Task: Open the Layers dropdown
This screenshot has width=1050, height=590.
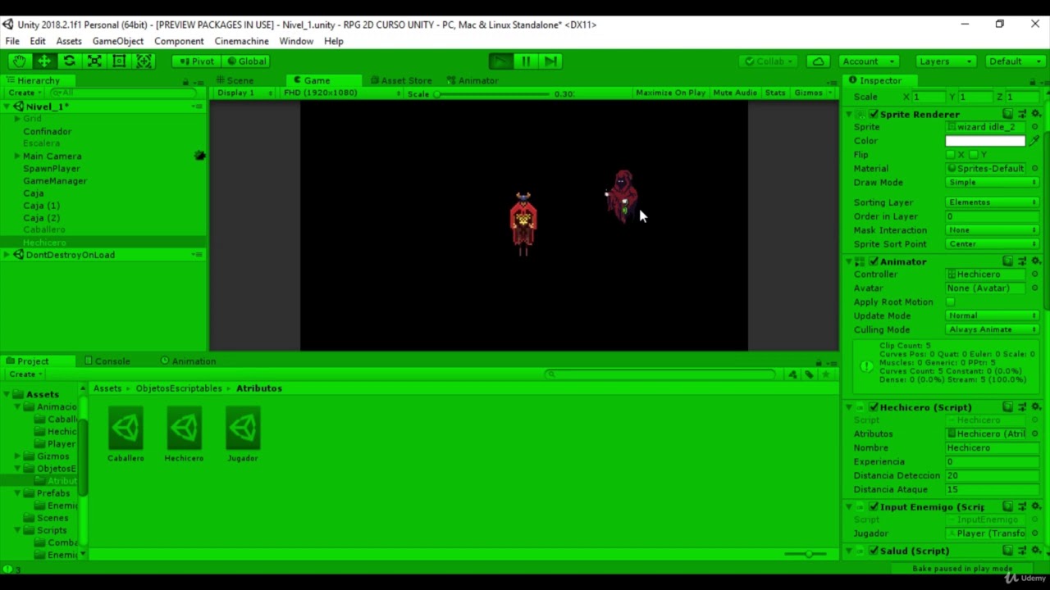Action: [945, 61]
